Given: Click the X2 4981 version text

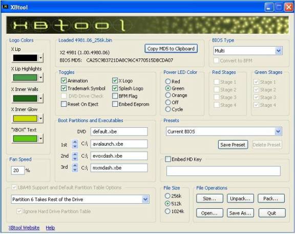Looking at the screenshot, I should 85,52.
